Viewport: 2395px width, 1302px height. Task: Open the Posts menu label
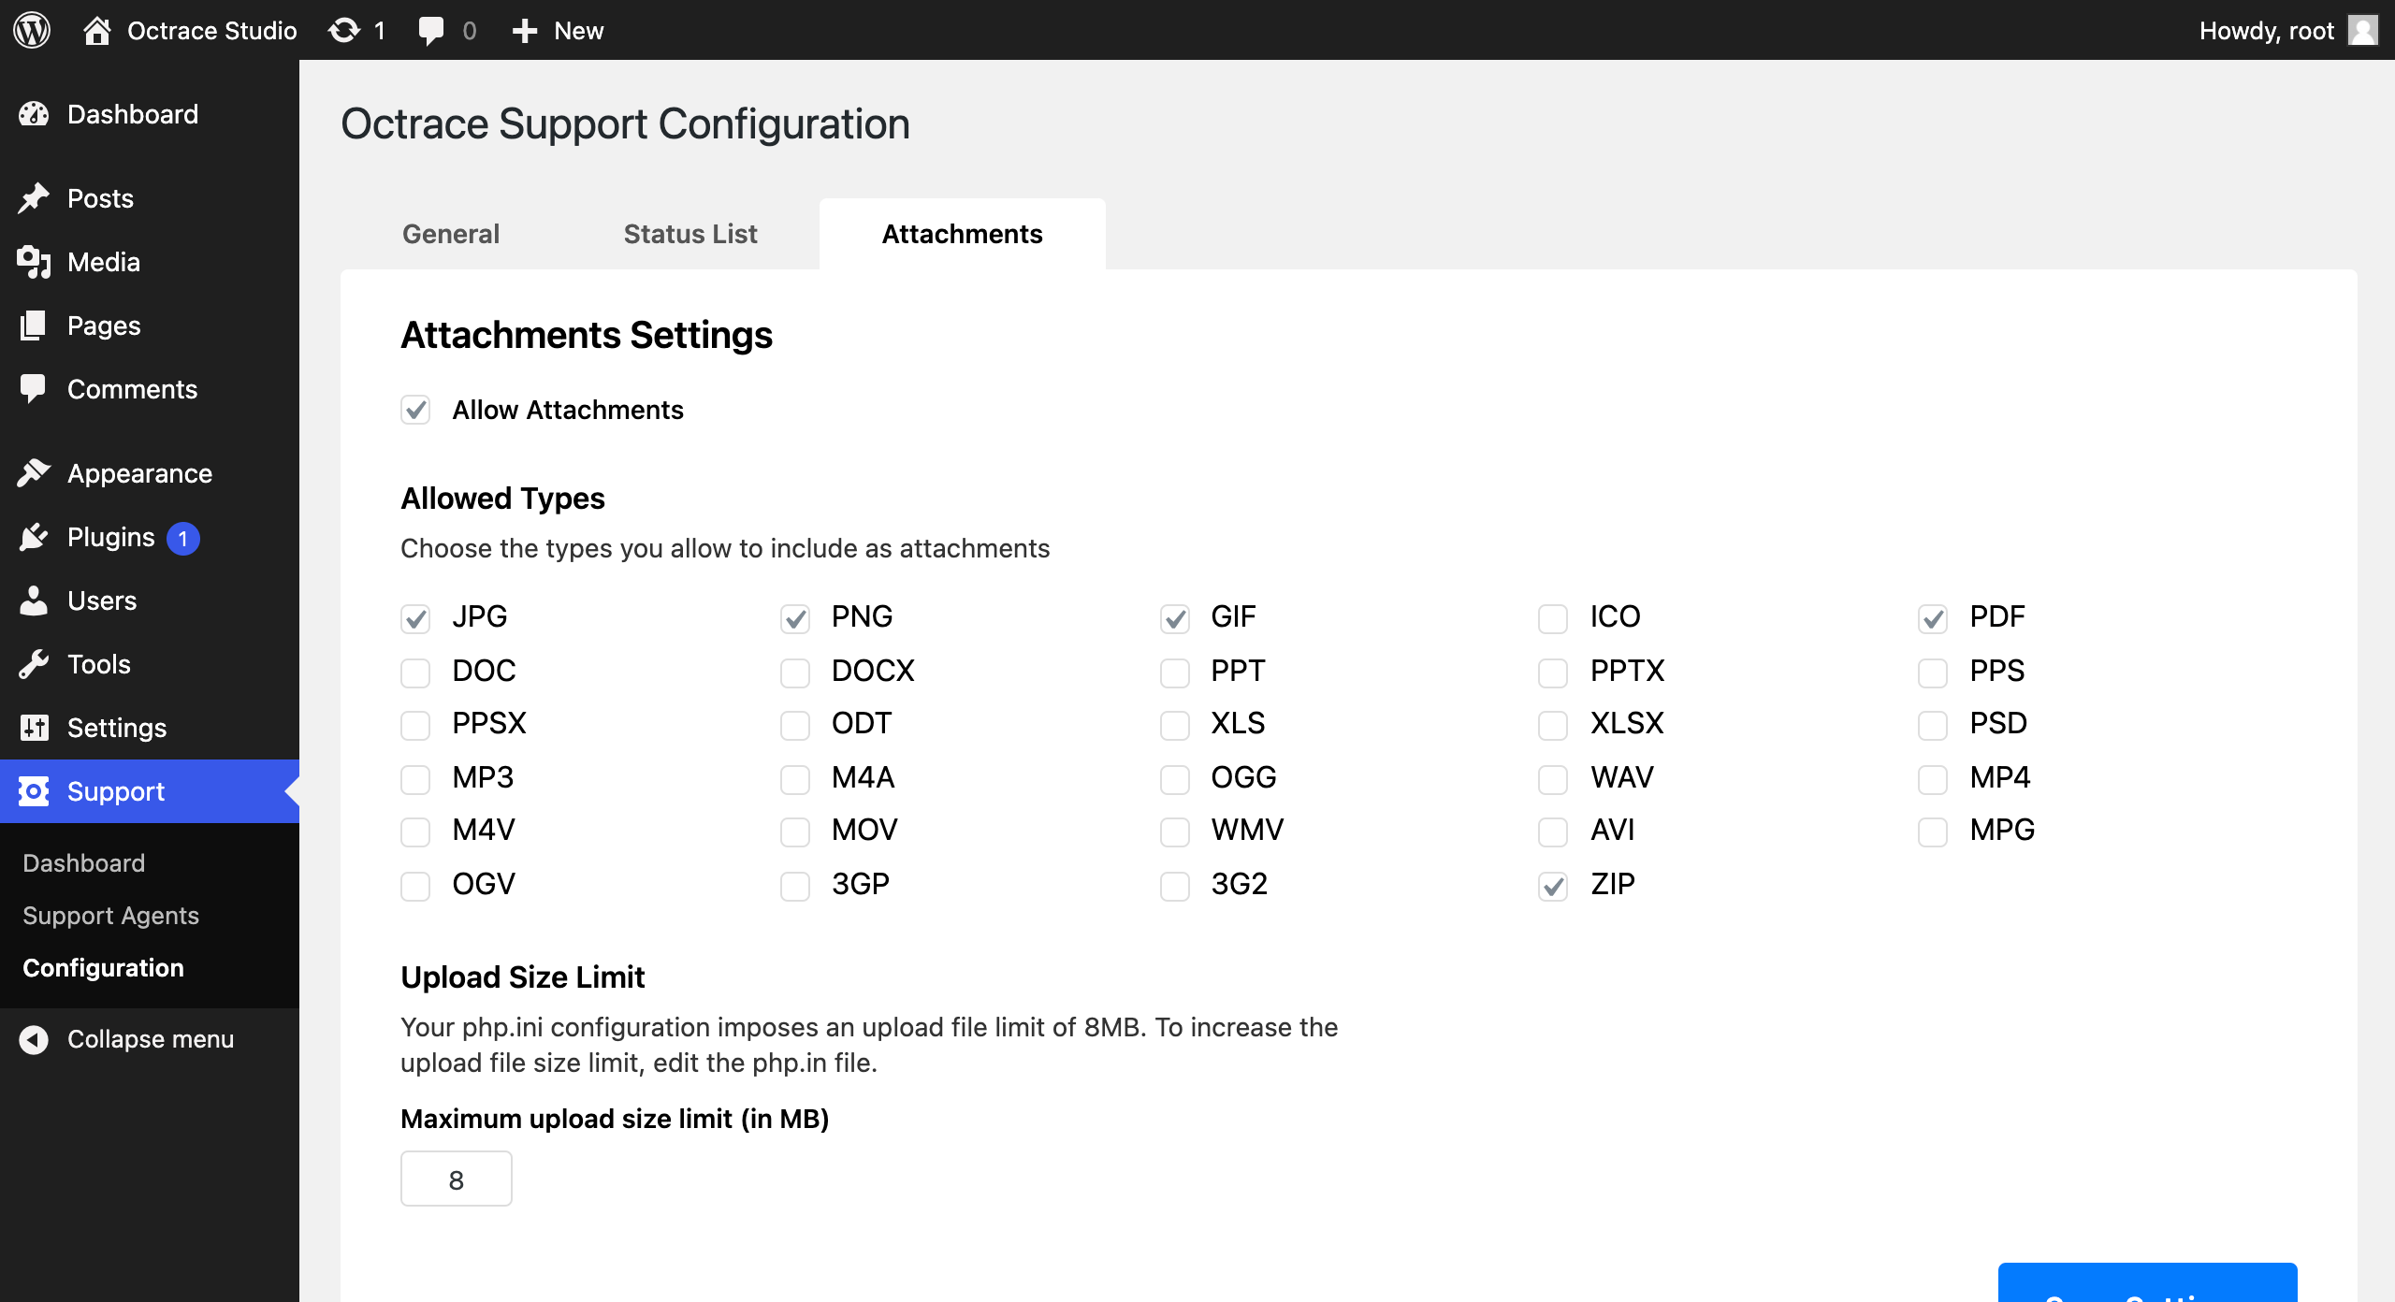[x=100, y=198]
